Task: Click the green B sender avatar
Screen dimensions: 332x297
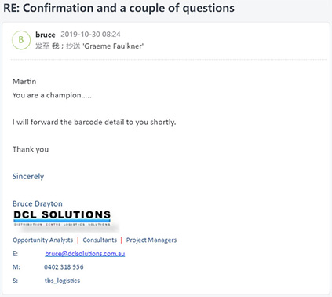Action: 21,40
